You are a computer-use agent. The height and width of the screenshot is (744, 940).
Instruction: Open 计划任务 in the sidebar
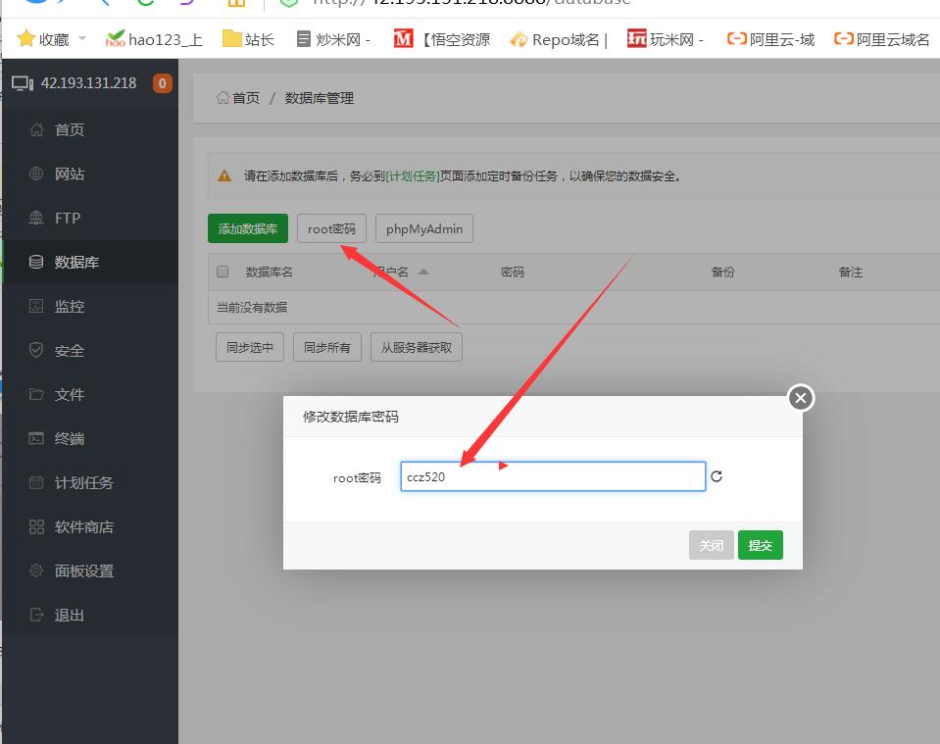83,482
